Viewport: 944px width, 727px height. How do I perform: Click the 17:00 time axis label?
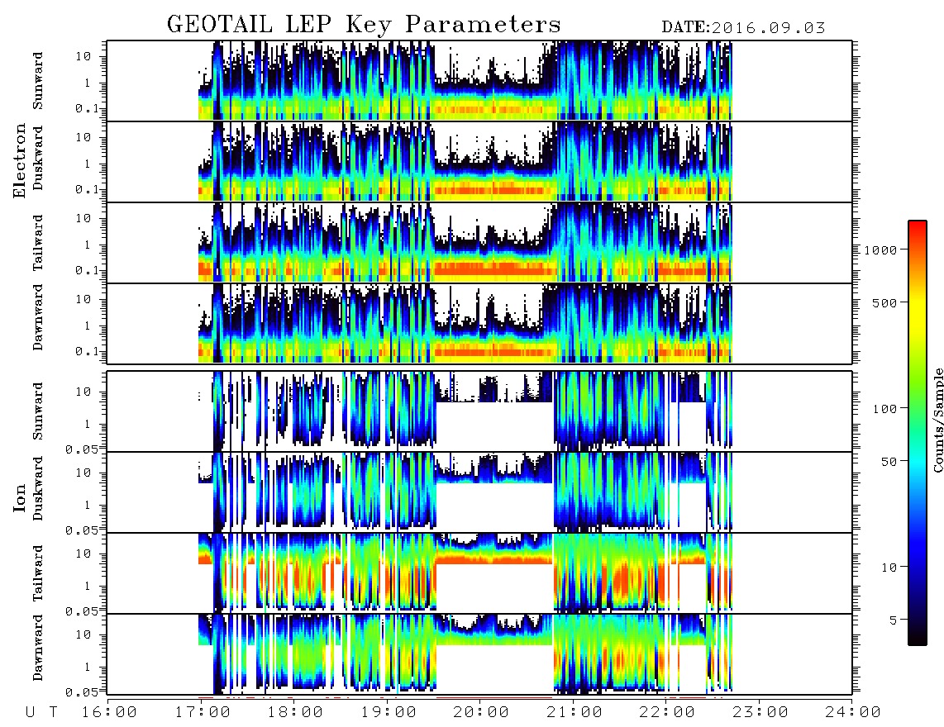[x=203, y=712]
